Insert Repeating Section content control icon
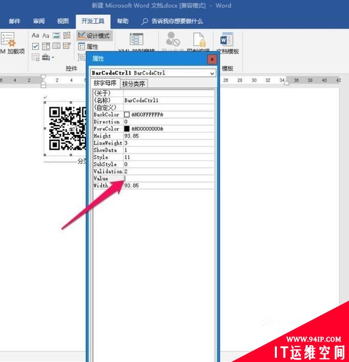Image resolution: width=349 pixels, height=362 pixels. click(35, 57)
